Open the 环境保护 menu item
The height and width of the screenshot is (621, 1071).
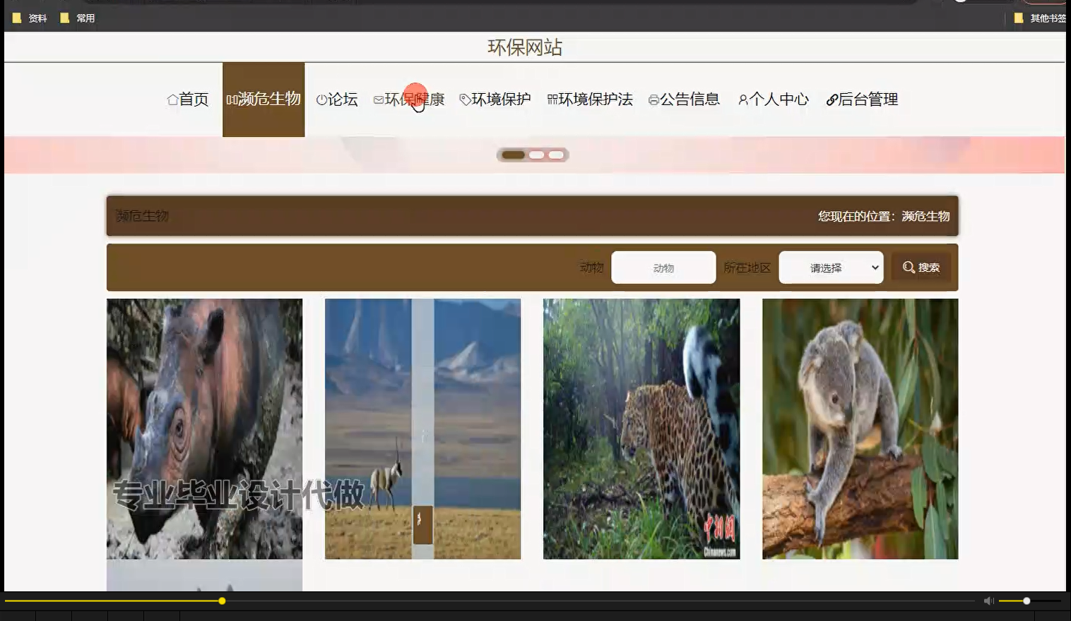pyautogui.click(x=495, y=100)
